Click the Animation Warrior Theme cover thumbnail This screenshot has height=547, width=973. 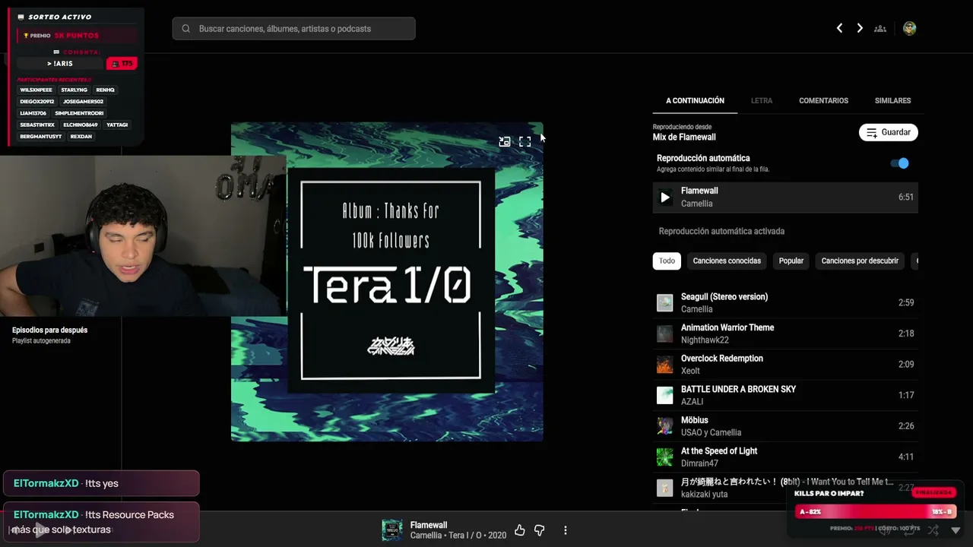665,334
